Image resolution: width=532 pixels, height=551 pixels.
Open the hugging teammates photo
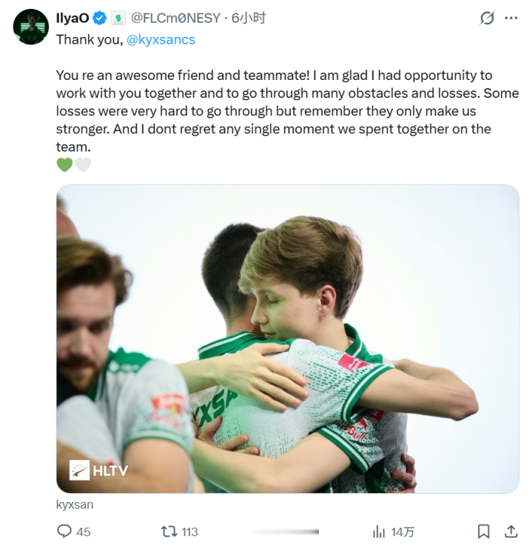click(288, 338)
